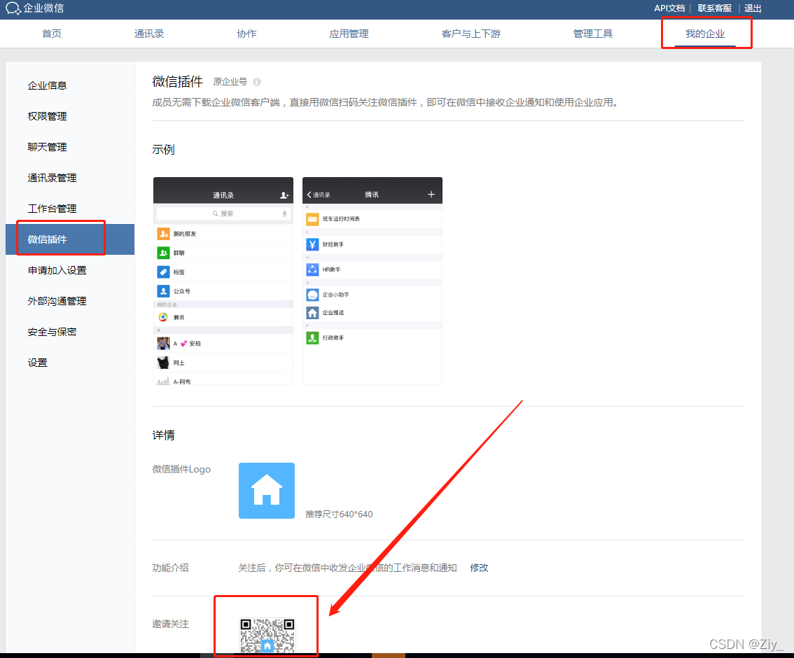
Task: Go to 外部沟通管理 in the sidebar
Action: pos(57,301)
